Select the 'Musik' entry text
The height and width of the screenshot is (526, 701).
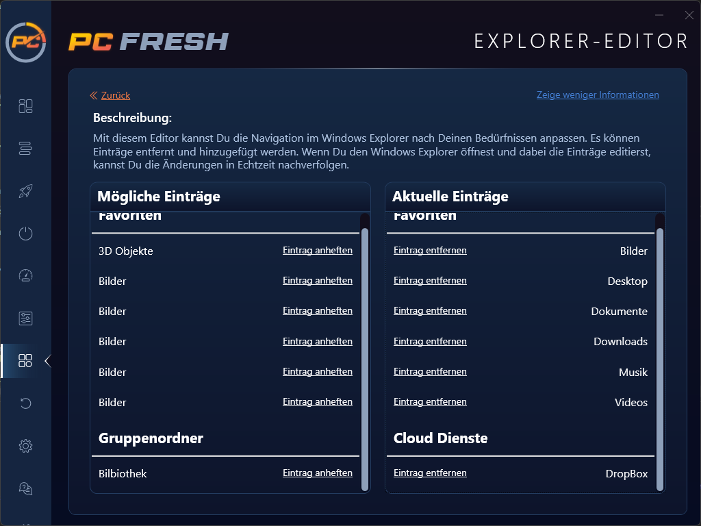[x=633, y=372]
